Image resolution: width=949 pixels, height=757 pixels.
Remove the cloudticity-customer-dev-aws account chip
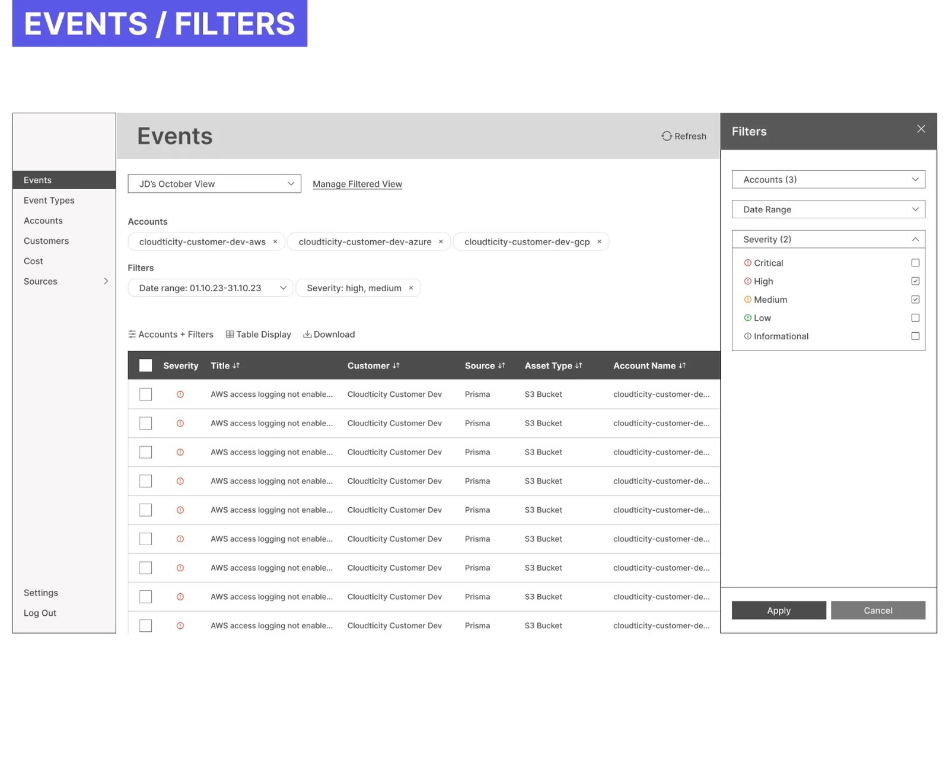click(275, 241)
